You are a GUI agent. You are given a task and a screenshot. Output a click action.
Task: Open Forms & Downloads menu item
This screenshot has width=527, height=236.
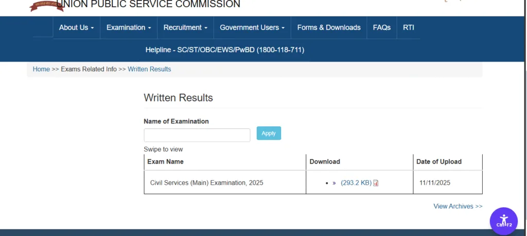(x=329, y=28)
